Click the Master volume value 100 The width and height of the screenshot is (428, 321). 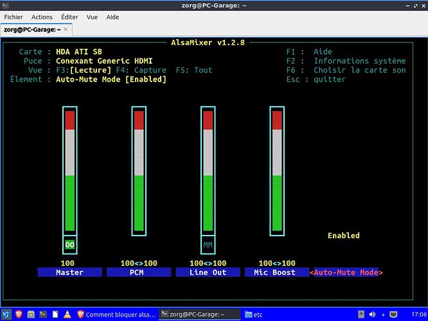(67, 263)
